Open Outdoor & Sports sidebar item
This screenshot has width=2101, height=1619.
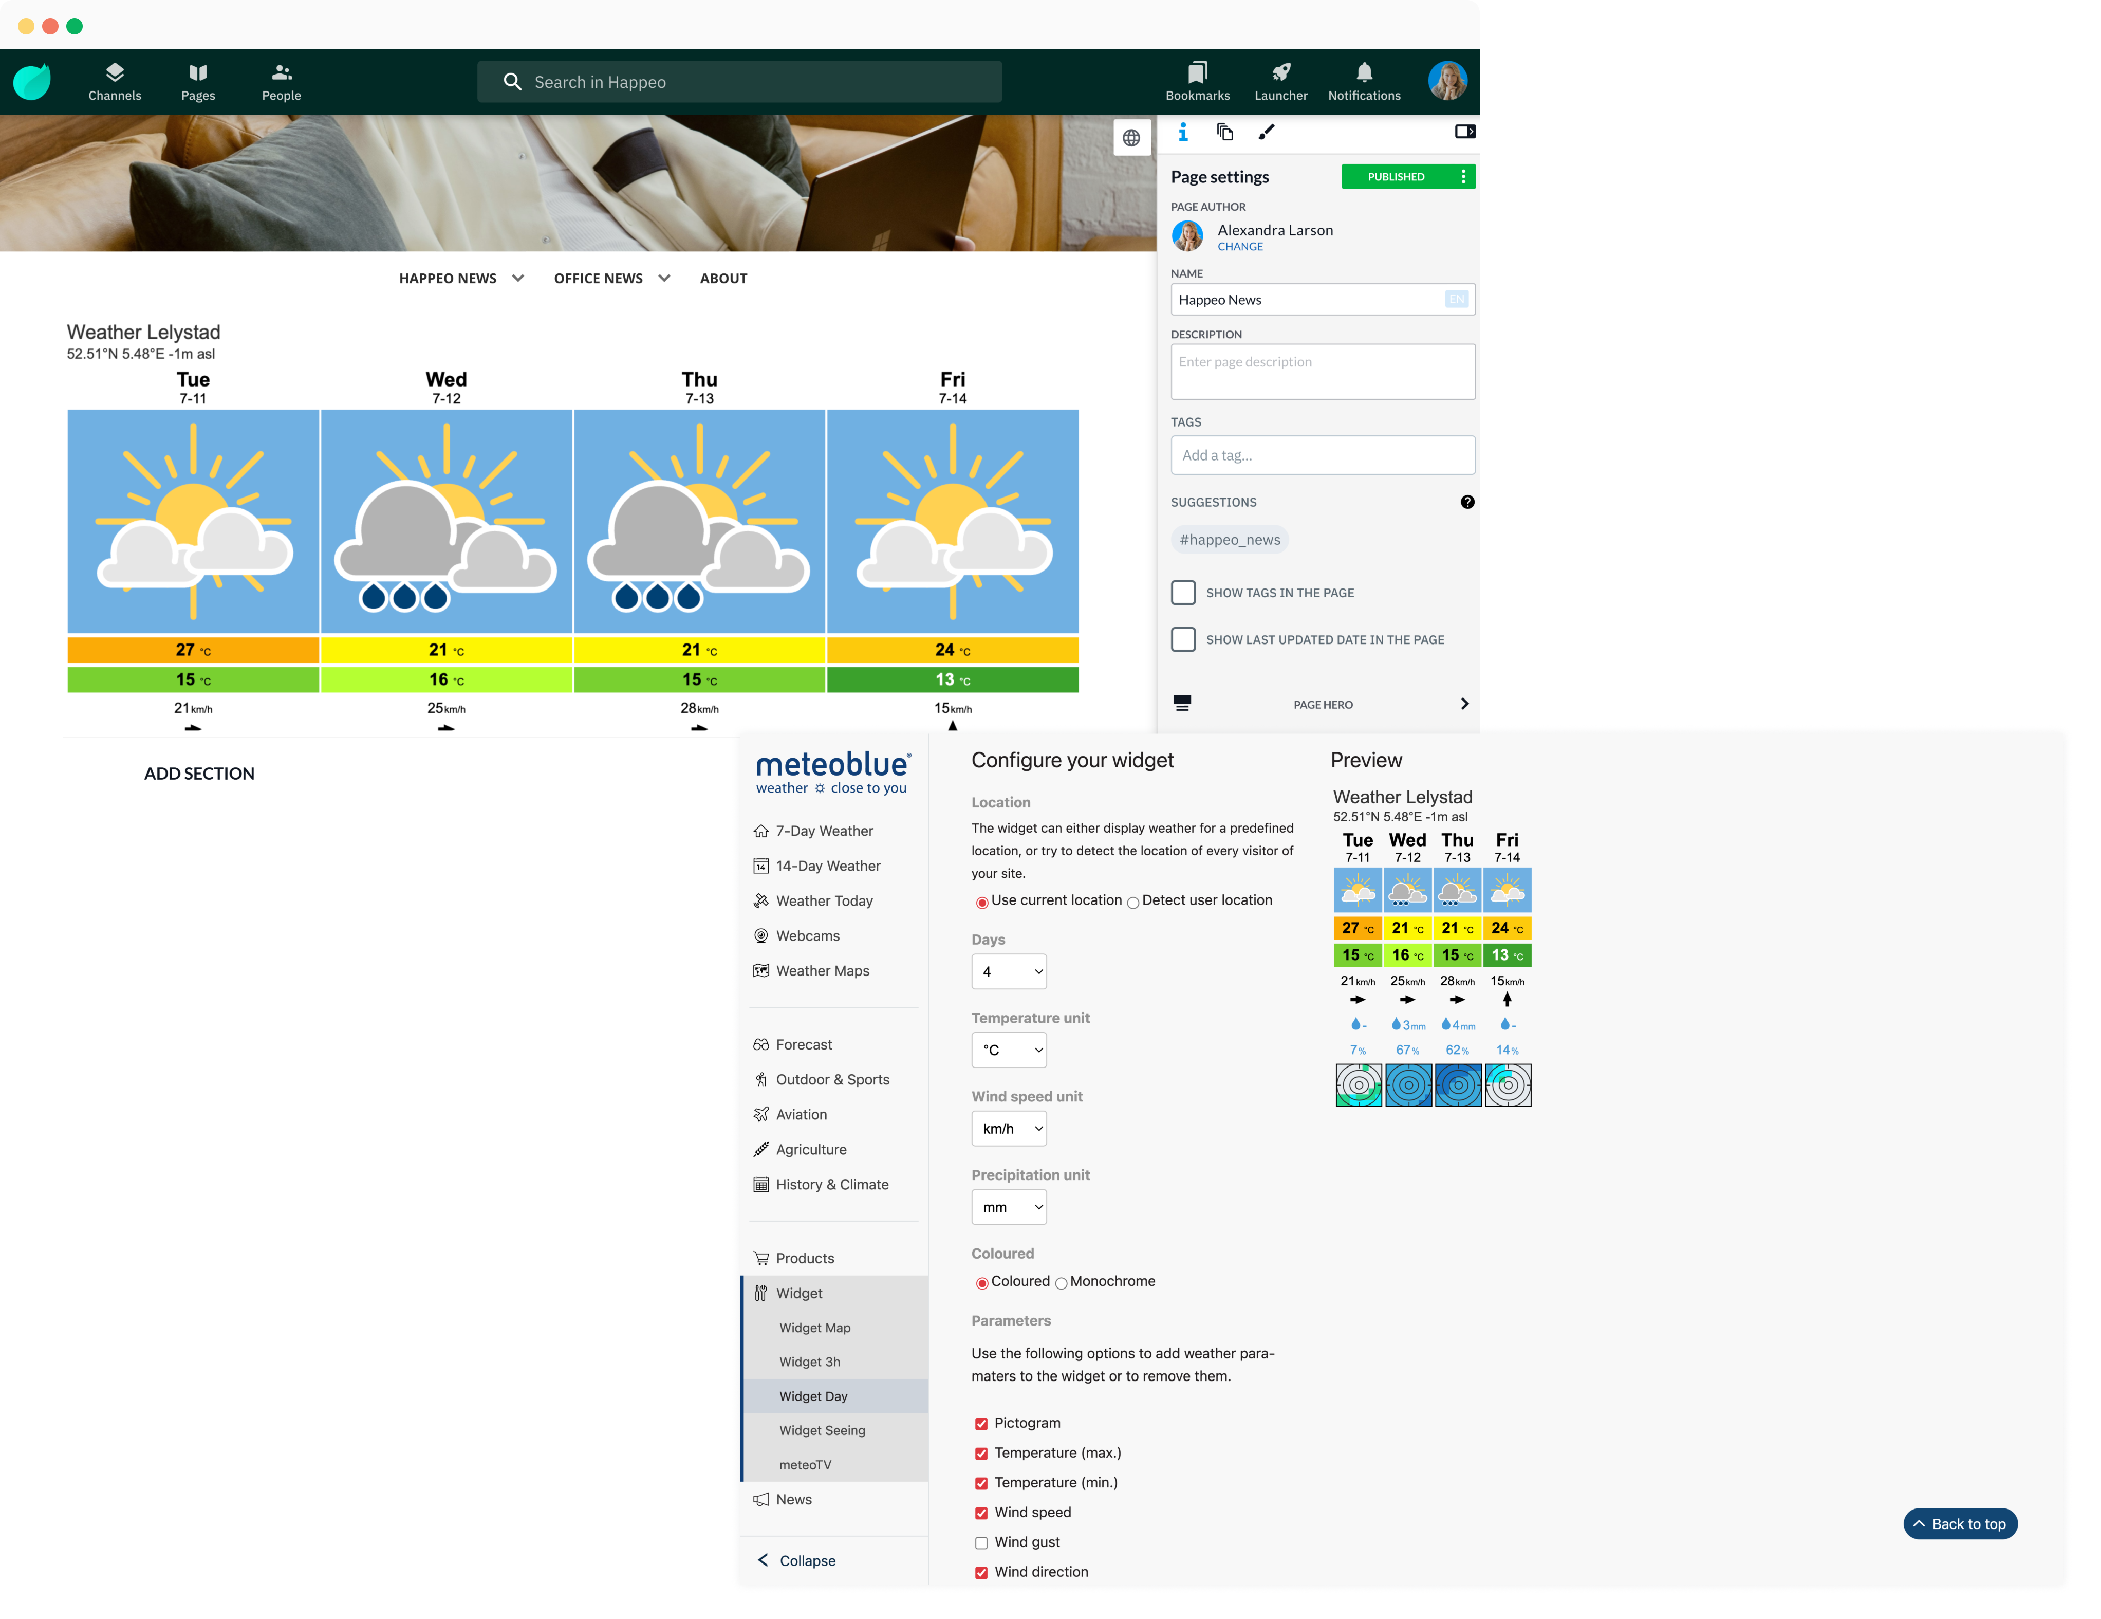[x=822, y=1079]
